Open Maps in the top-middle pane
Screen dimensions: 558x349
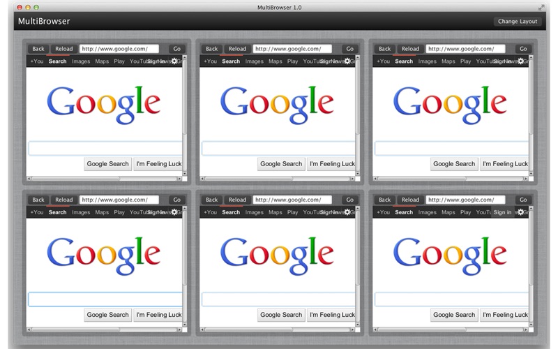275,61
